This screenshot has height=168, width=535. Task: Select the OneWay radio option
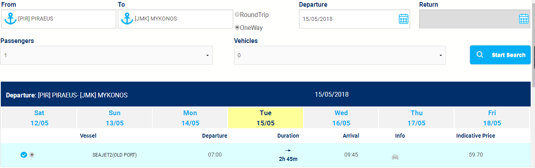click(237, 28)
